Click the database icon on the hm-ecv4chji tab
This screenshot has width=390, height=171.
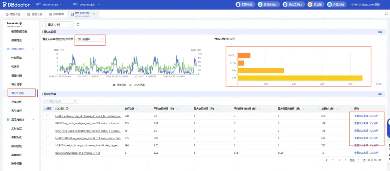72,14
